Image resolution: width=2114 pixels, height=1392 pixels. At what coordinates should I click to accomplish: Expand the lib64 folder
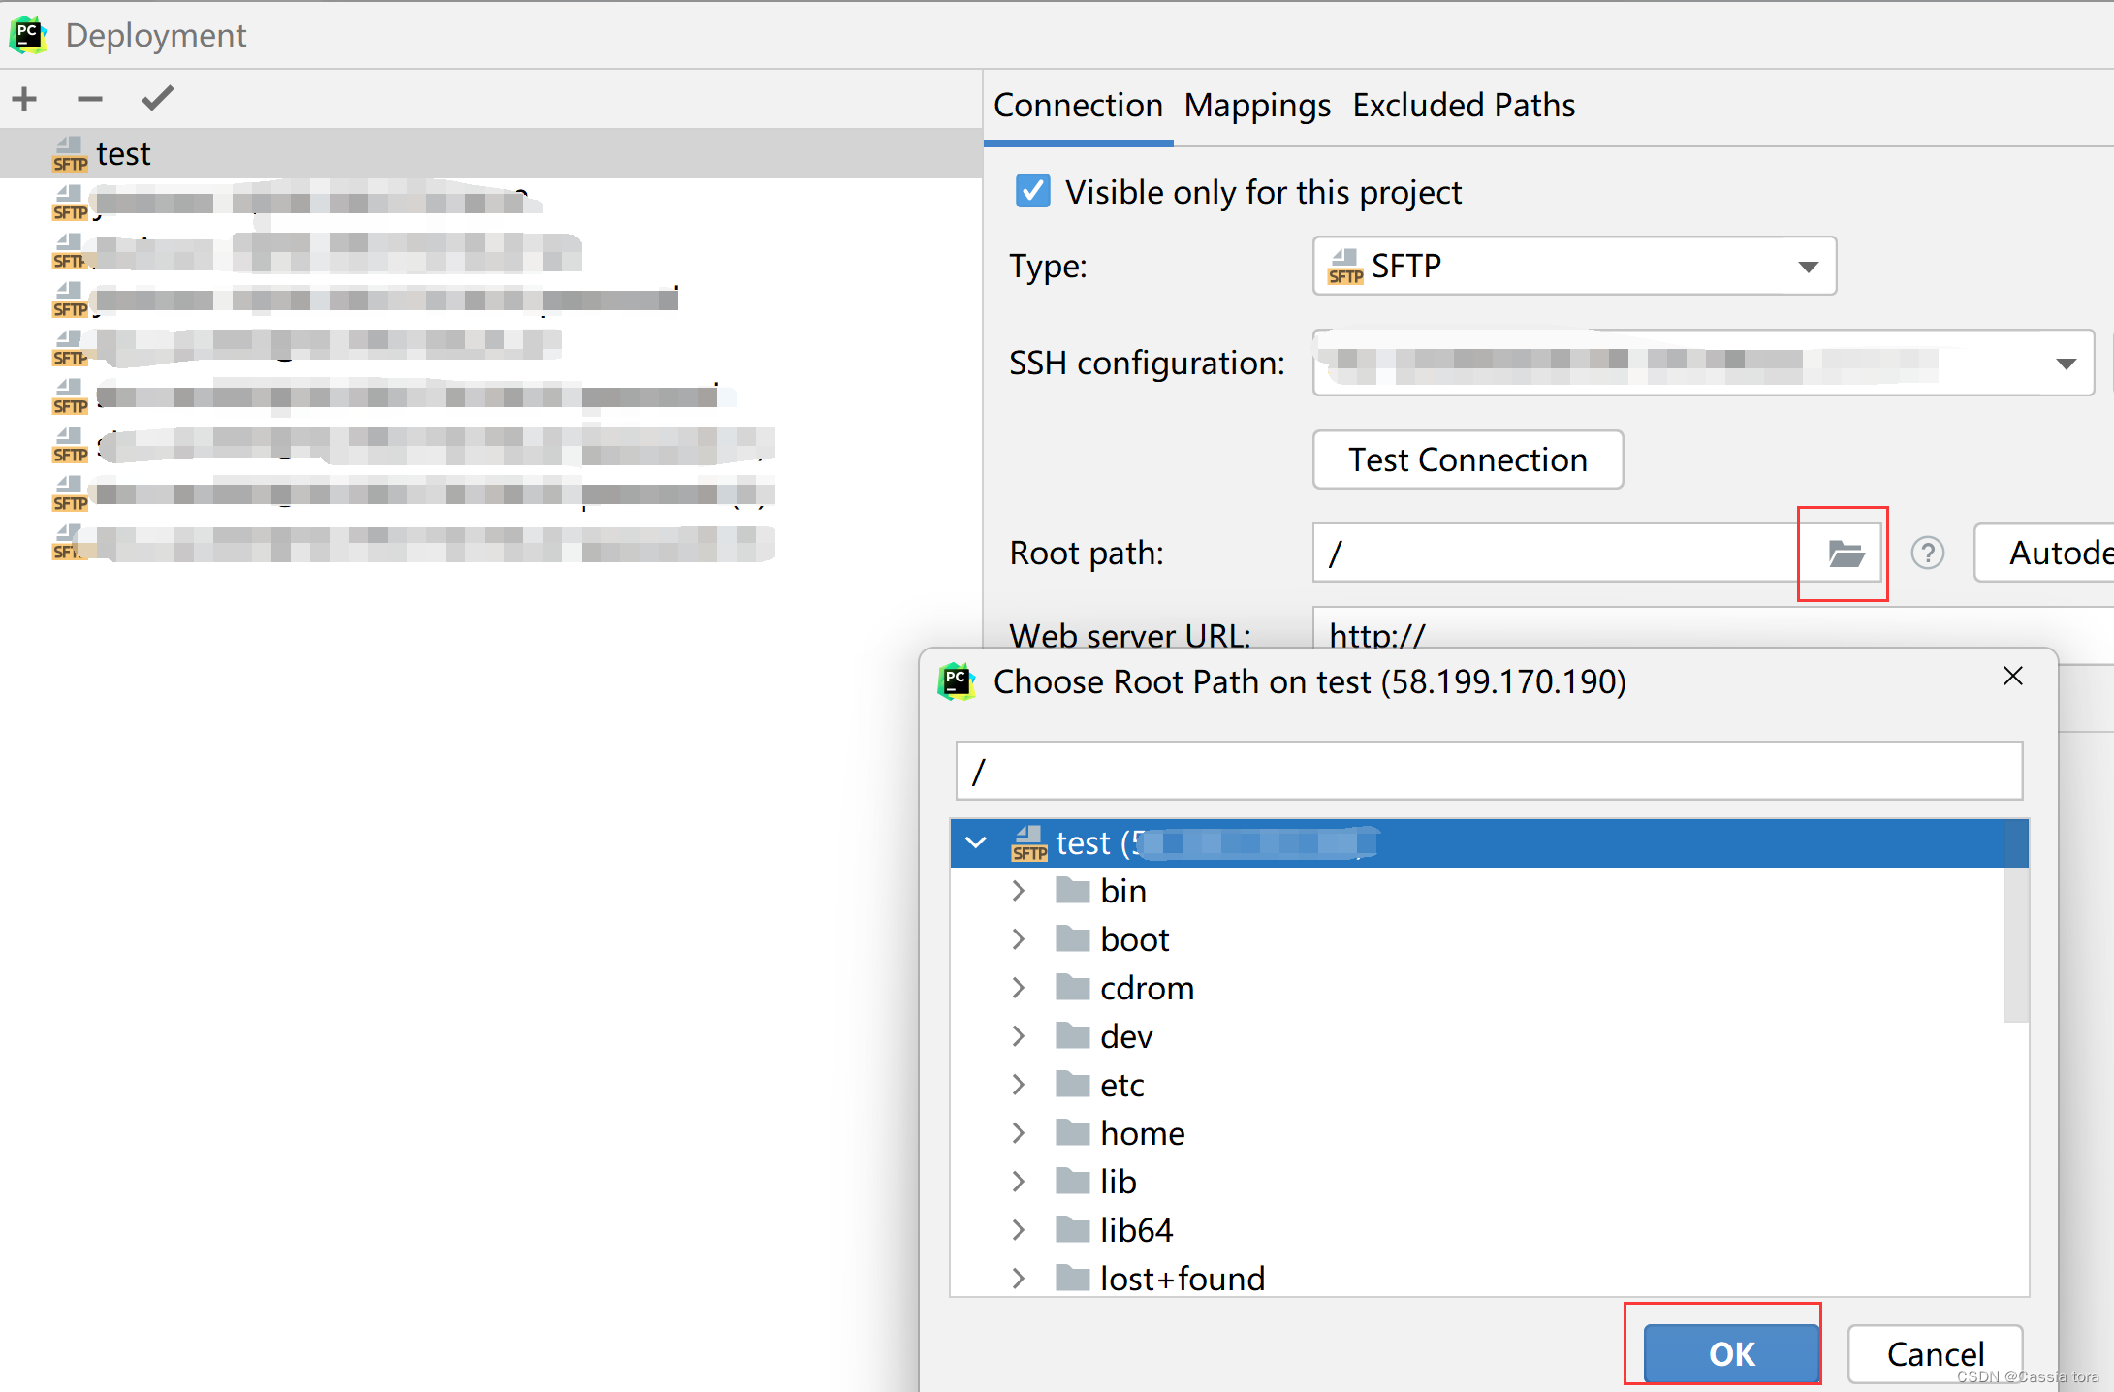tap(1018, 1230)
